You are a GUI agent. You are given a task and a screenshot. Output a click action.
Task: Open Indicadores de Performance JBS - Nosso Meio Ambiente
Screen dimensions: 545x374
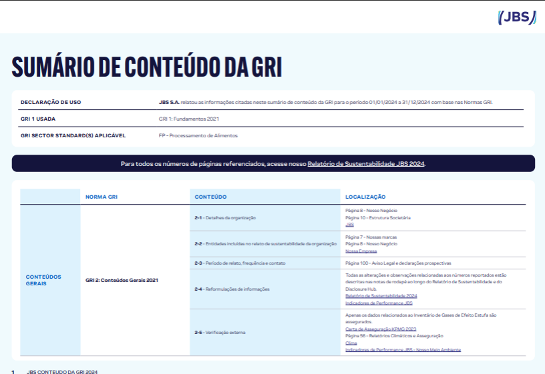[403, 350]
